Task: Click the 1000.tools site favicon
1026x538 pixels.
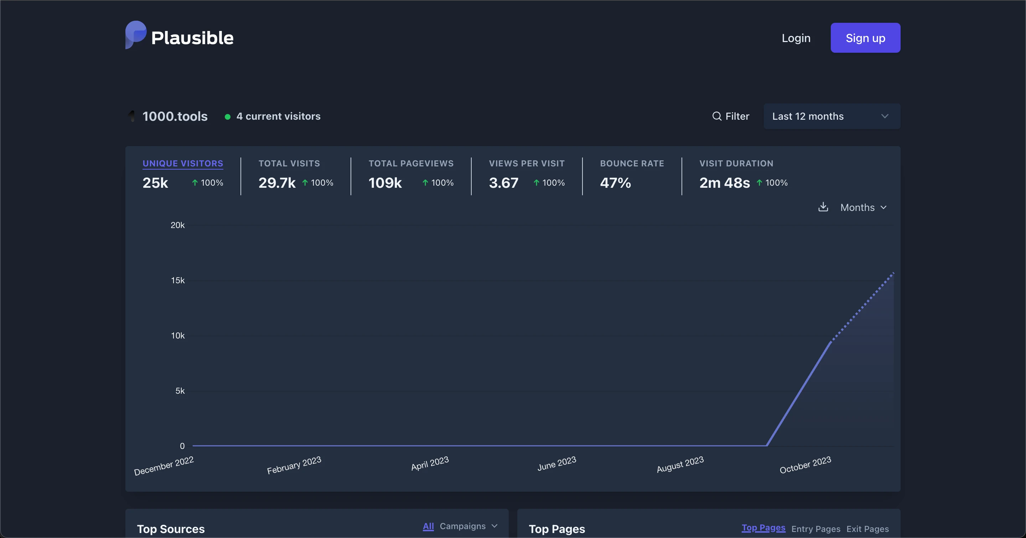Action: pyautogui.click(x=132, y=116)
